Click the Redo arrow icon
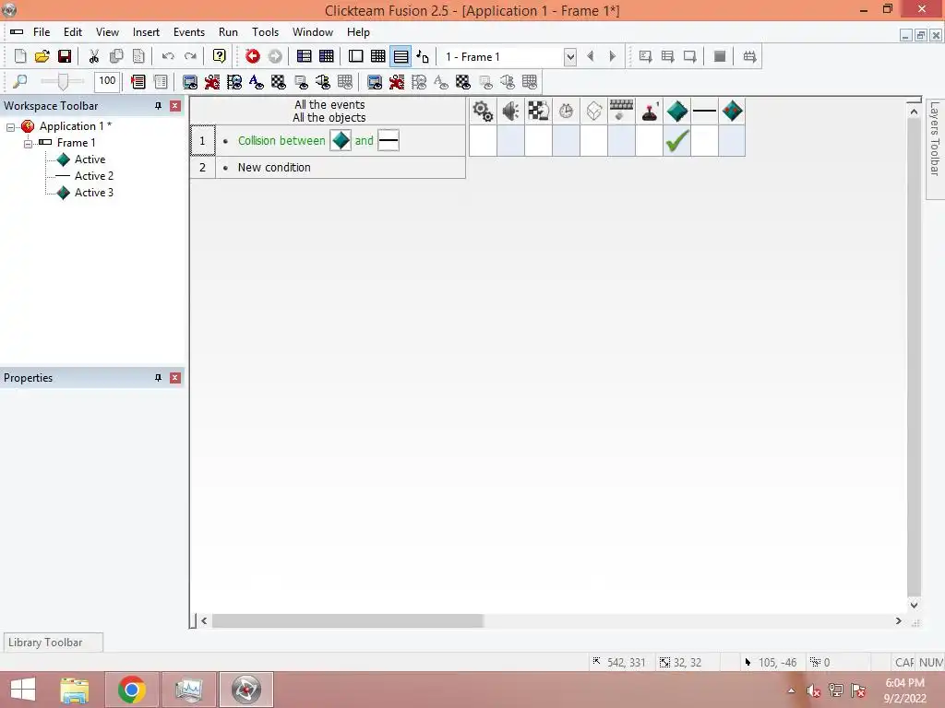 [x=190, y=56]
